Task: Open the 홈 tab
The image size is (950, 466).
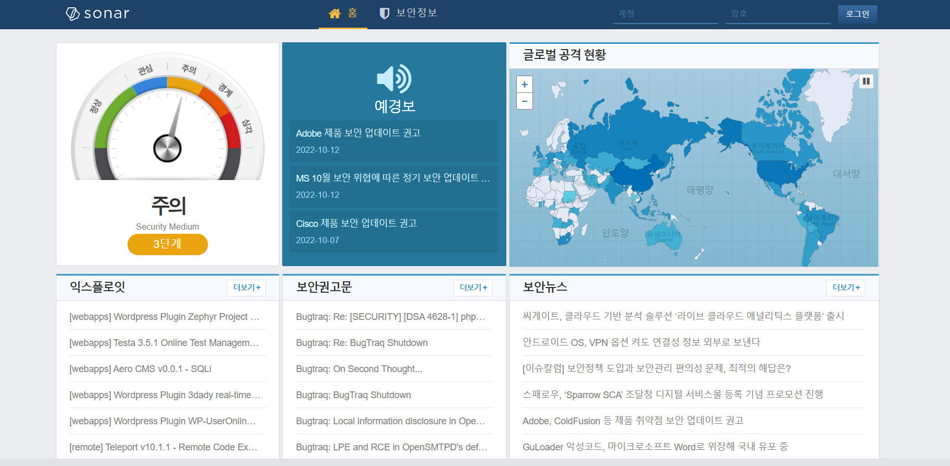Action: pyautogui.click(x=343, y=14)
